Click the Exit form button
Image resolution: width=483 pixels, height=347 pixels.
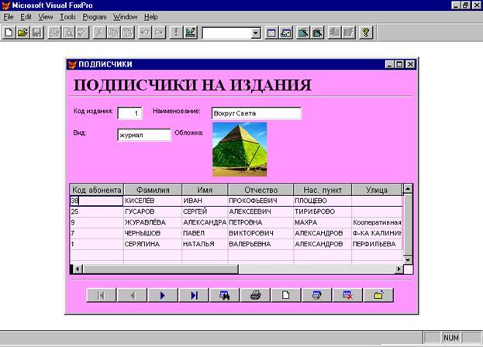coord(379,295)
